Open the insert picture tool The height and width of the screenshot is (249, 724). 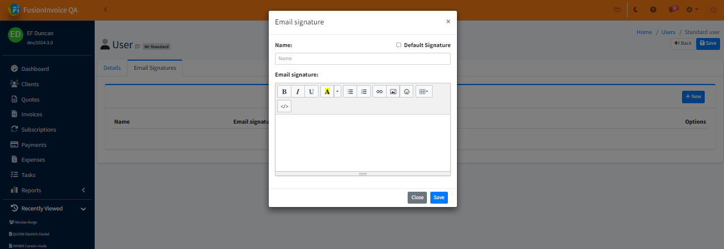pyautogui.click(x=393, y=91)
